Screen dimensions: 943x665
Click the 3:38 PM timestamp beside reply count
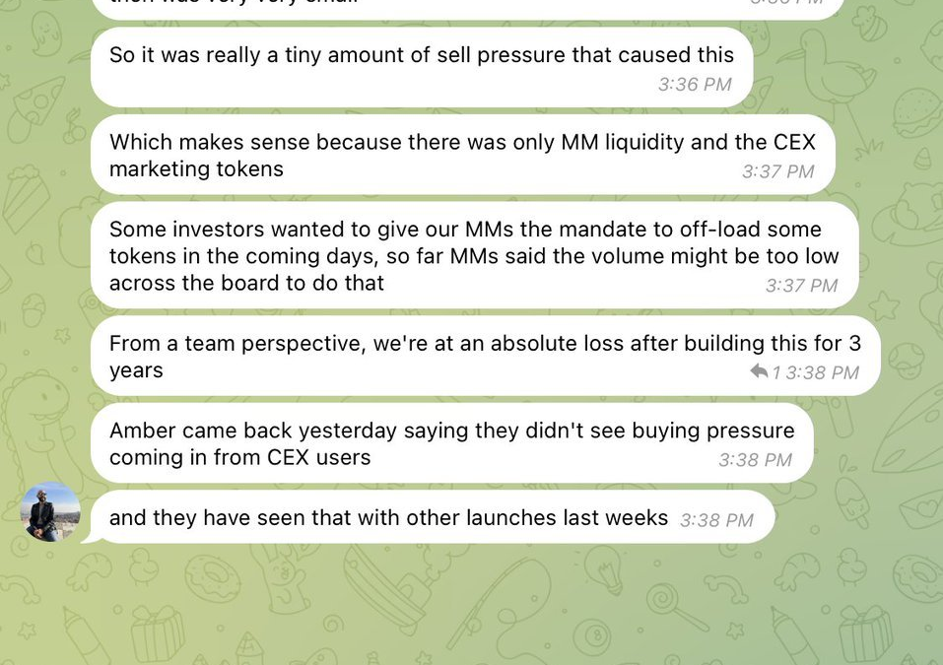[822, 372]
